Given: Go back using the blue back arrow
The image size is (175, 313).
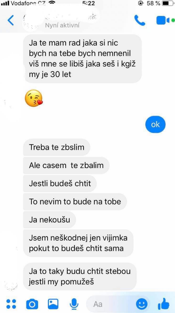Looking at the screenshot, I should coord(10,20).
